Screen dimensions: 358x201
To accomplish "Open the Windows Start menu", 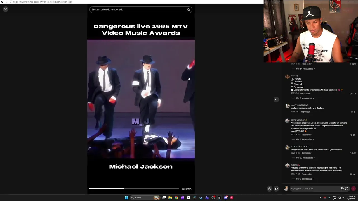I will pyautogui.click(x=126, y=198).
